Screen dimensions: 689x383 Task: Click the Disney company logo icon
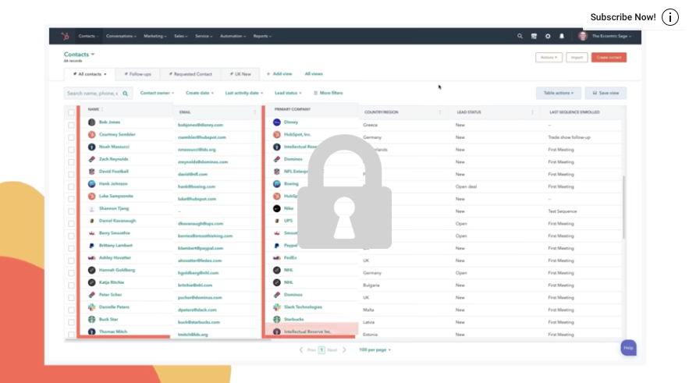[x=277, y=122]
